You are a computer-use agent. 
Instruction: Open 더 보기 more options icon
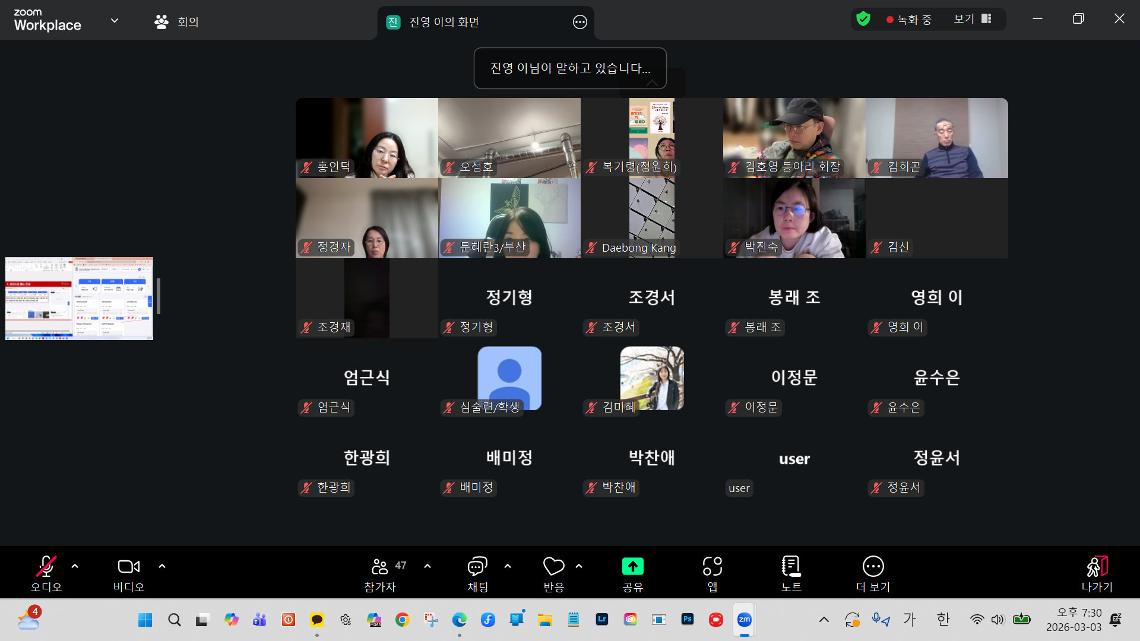click(873, 567)
